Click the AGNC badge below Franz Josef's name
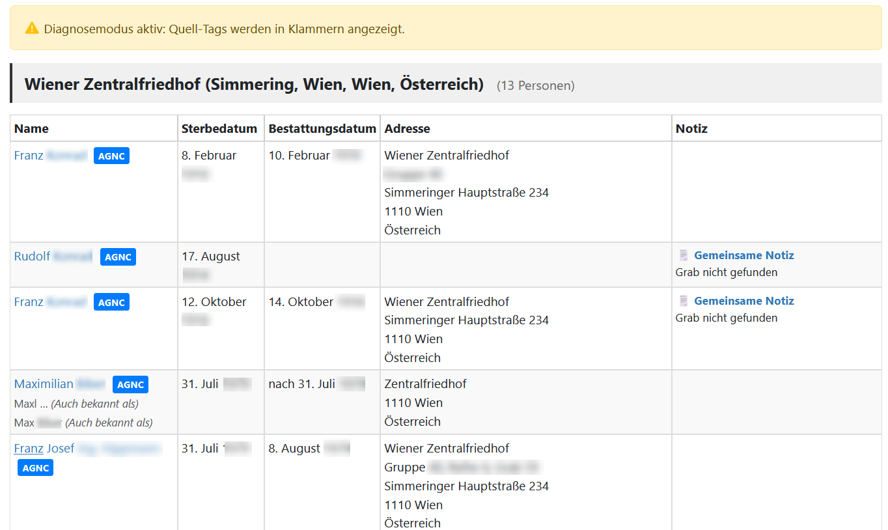The image size is (888, 530). [x=35, y=467]
